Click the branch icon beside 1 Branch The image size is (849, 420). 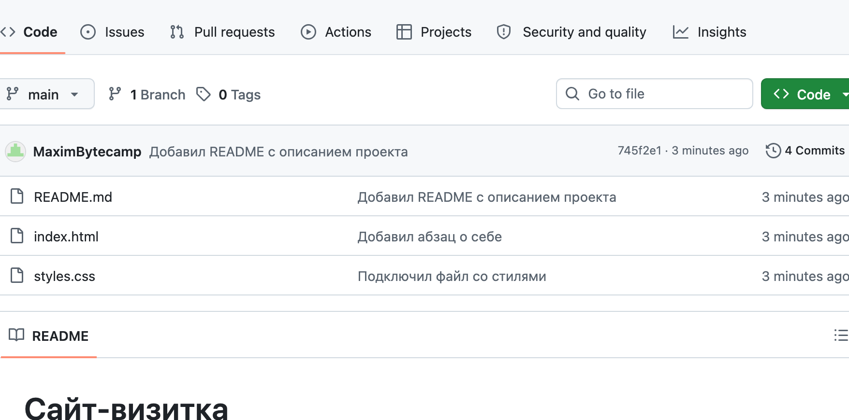pyautogui.click(x=115, y=94)
